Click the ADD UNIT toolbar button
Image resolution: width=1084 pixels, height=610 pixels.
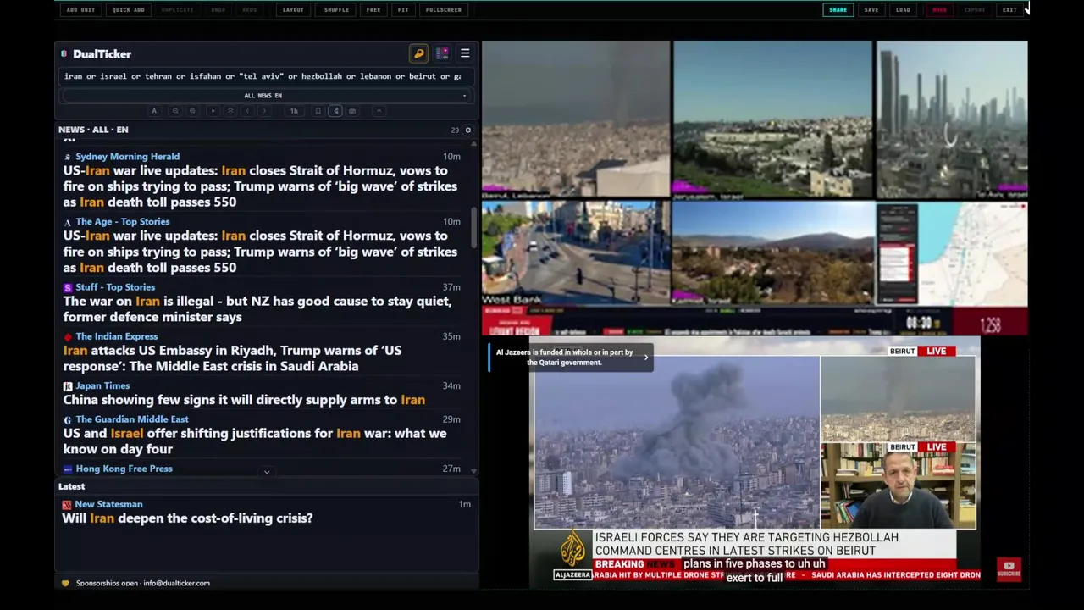pos(80,10)
